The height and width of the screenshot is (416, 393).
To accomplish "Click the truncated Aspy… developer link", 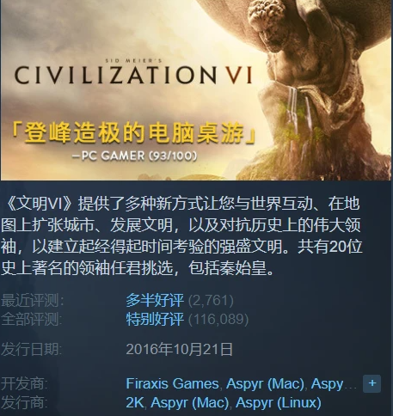I will tap(334, 383).
